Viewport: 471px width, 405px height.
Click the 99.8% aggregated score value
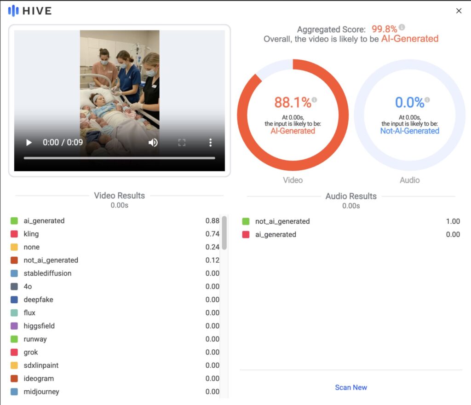(x=384, y=29)
